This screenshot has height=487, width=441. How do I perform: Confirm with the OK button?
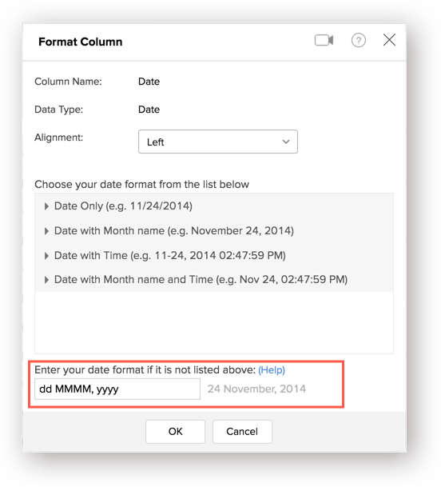click(175, 432)
